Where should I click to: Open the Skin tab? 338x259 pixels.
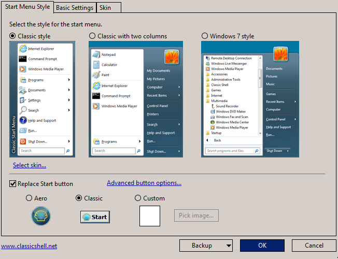click(x=109, y=8)
